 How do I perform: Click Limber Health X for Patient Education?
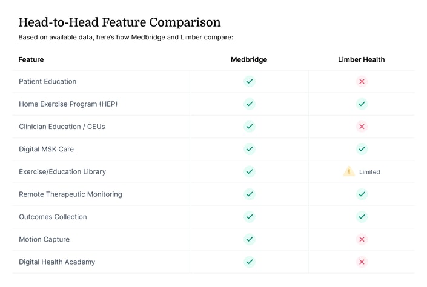point(362,81)
